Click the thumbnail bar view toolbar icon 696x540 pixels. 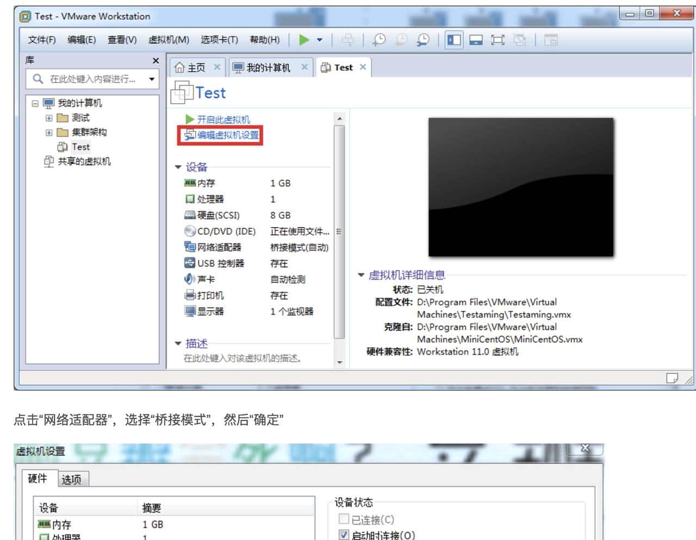(x=476, y=40)
